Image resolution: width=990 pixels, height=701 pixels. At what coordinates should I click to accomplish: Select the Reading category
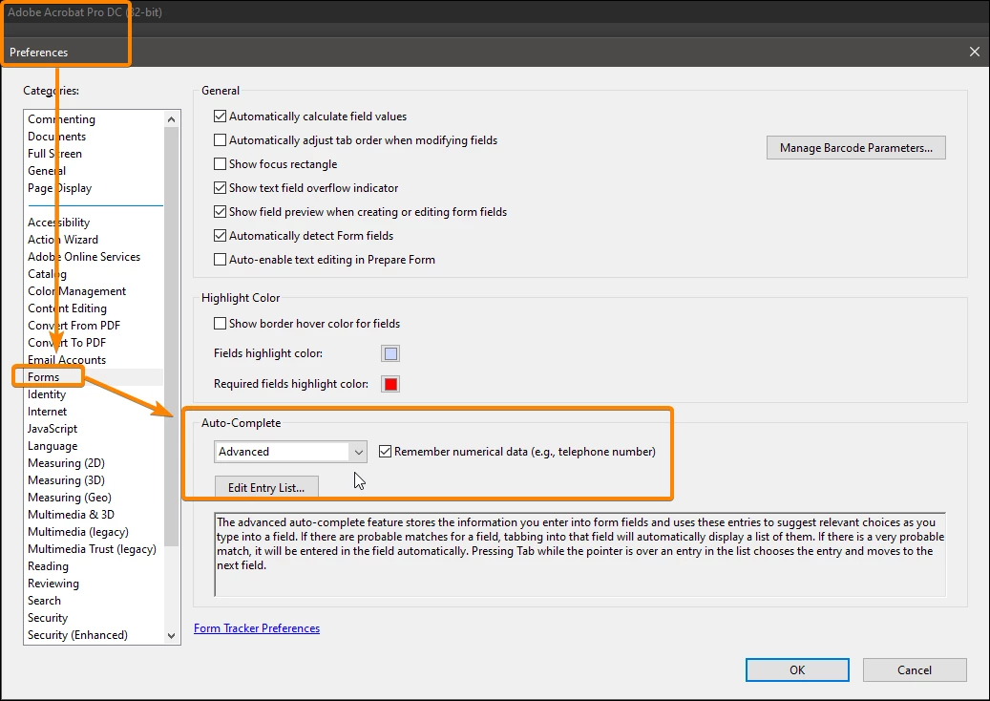click(x=48, y=565)
